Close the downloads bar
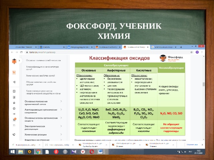Image resolution: width=214 pixels, height=160 pixels. point(202,145)
